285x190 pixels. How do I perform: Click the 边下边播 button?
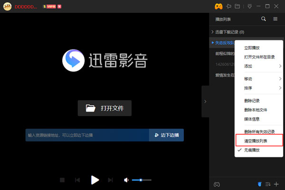[x=166, y=135]
